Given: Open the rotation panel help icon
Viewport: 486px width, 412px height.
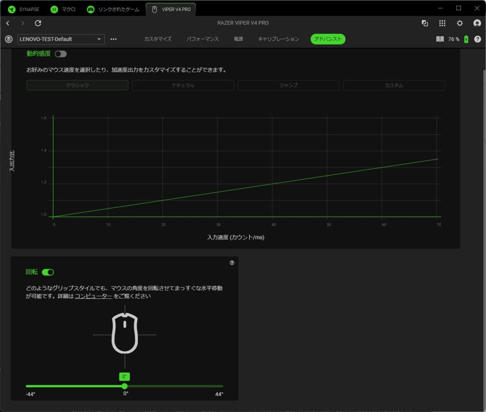Looking at the screenshot, I should tap(232, 262).
